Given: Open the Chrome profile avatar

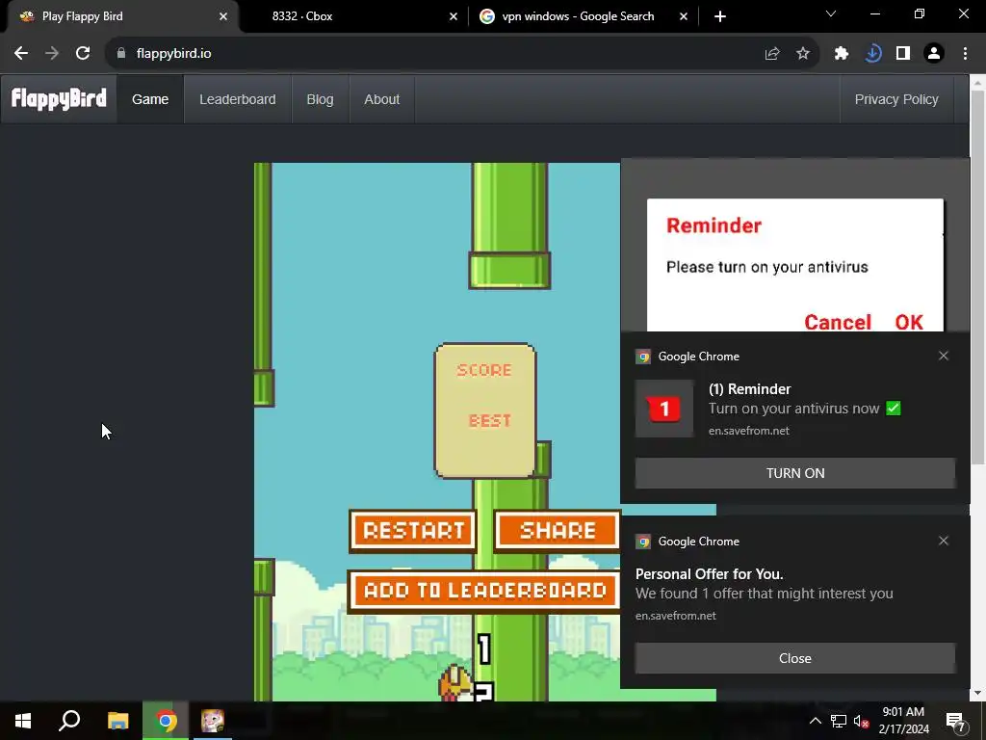Looking at the screenshot, I should (934, 54).
